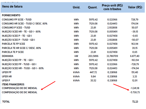Viewport: 146px width, 109px height.
Task: Click the 'Quant.' column header
Action: coord(93,7)
